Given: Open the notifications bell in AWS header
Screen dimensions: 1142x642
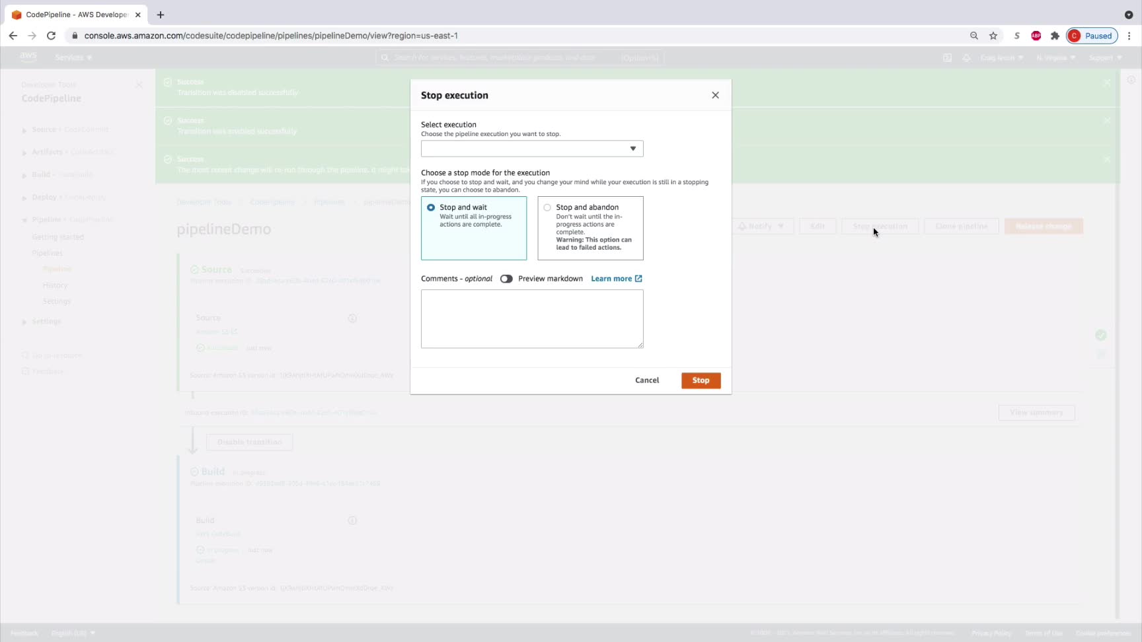Looking at the screenshot, I should pos(966,57).
